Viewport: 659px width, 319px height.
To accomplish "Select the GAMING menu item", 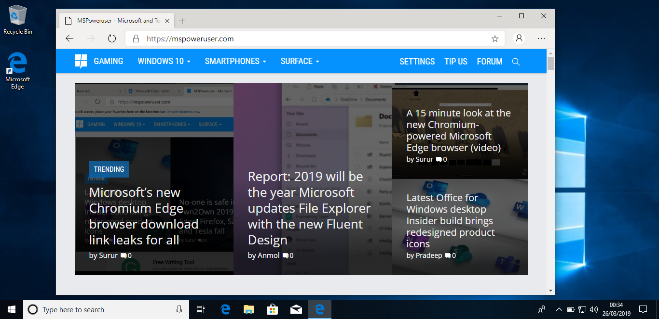I will pyautogui.click(x=108, y=61).
